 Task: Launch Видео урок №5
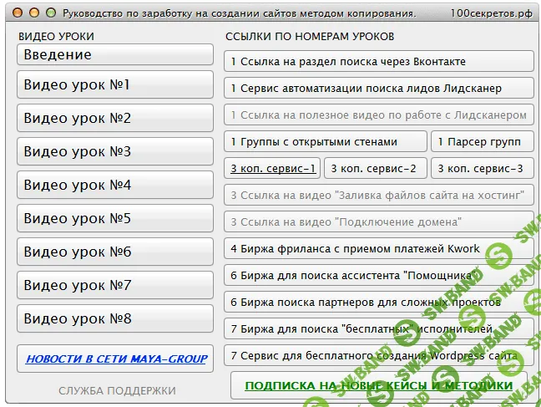pyautogui.click(x=115, y=219)
